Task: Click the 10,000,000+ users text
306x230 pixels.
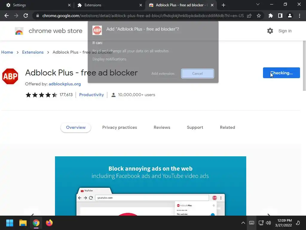Action: tap(136, 95)
